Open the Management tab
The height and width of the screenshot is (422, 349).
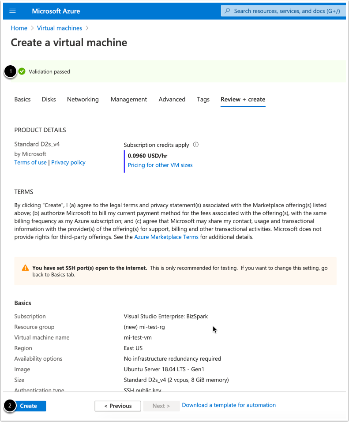(129, 99)
